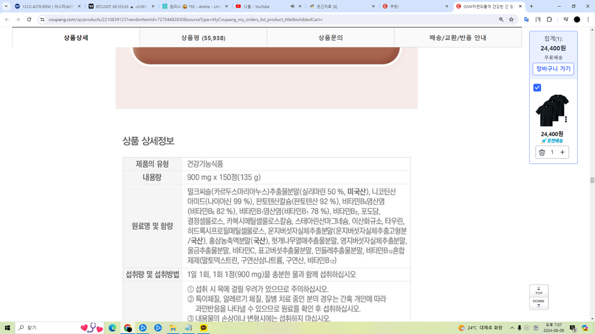Uncheck the black t-shirt cart item checkbox

pos(537,87)
